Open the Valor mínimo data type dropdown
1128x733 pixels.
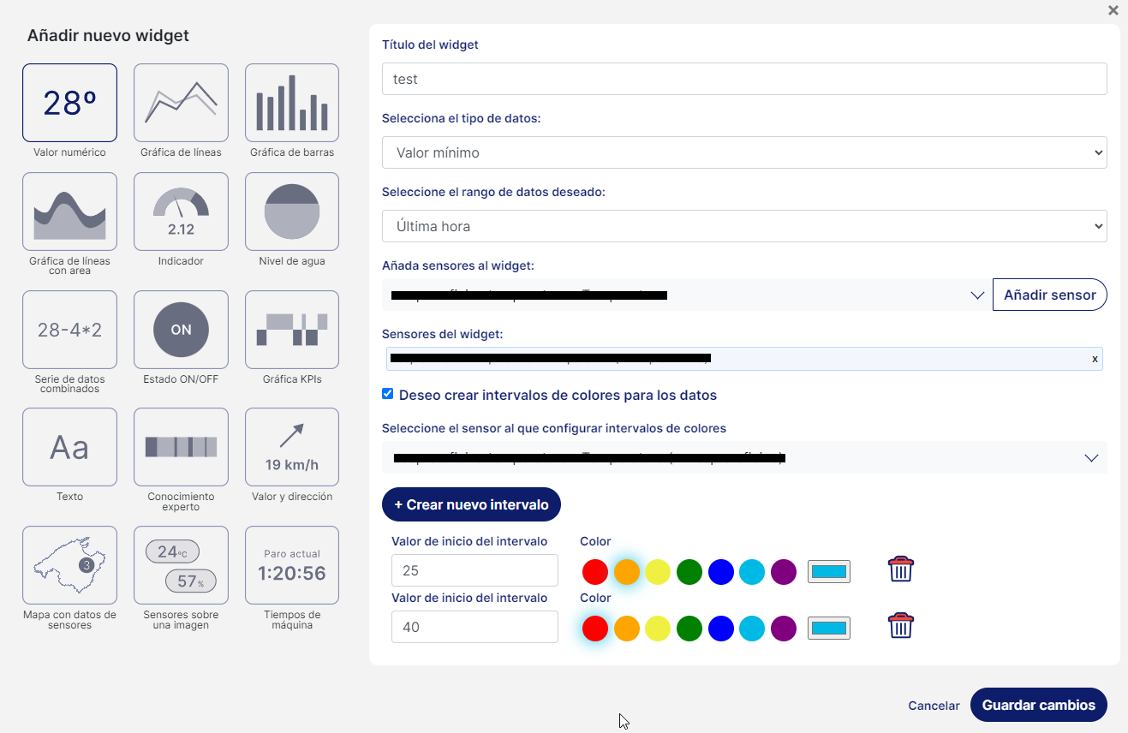coord(743,152)
